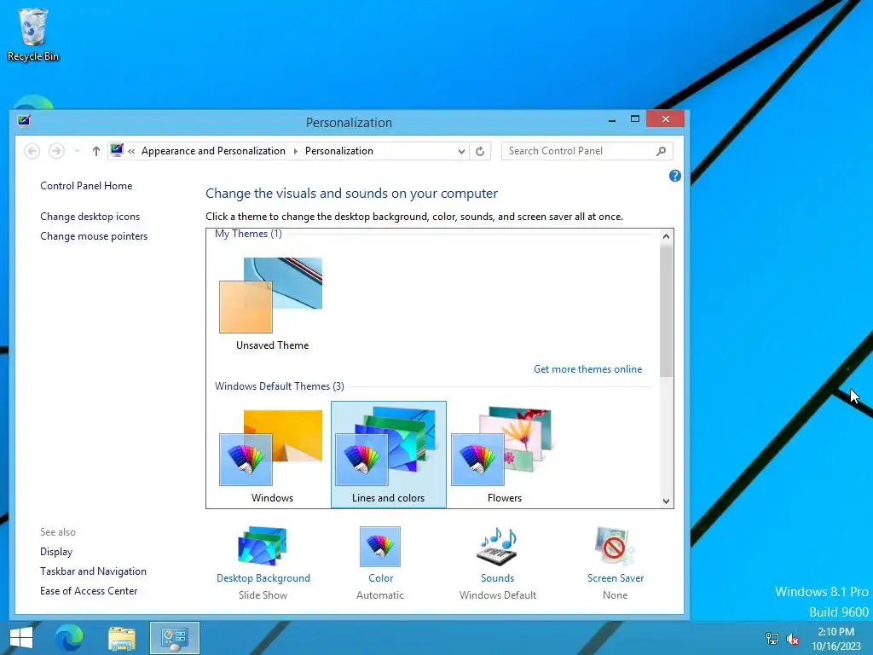Open the Start button
Image resolution: width=873 pixels, height=655 pixels.
pos(21,638)
